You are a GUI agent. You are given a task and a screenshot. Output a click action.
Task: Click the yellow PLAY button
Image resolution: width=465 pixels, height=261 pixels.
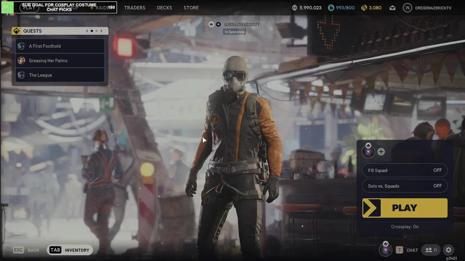405,208
